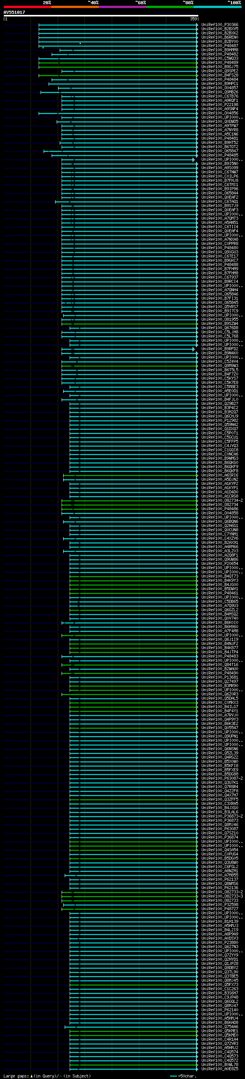The image size is (245, 1079).
Task: Open hit UniRef100_B4FS28
Action: (x=219, y=75)
